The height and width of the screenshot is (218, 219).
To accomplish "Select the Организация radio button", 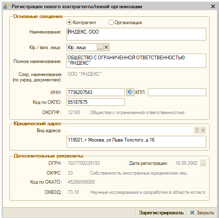I will [111, 22].
